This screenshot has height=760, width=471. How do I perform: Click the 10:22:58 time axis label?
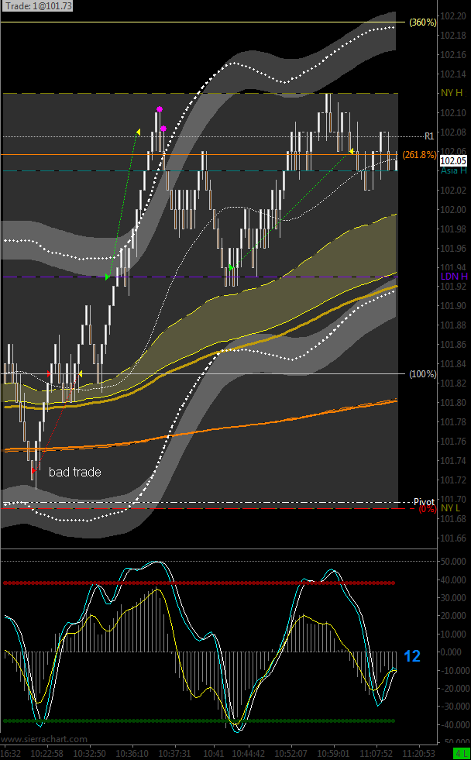(46, 754)
